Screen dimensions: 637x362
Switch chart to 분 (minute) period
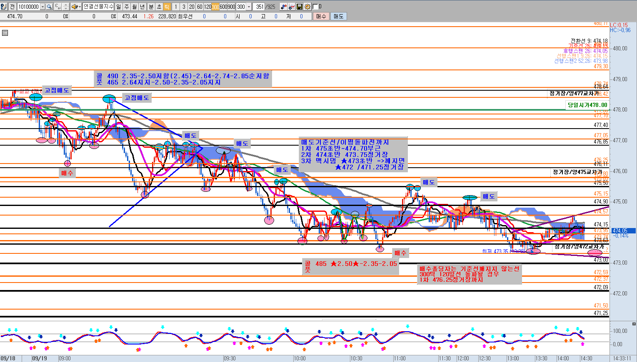(x=151, y=7)
